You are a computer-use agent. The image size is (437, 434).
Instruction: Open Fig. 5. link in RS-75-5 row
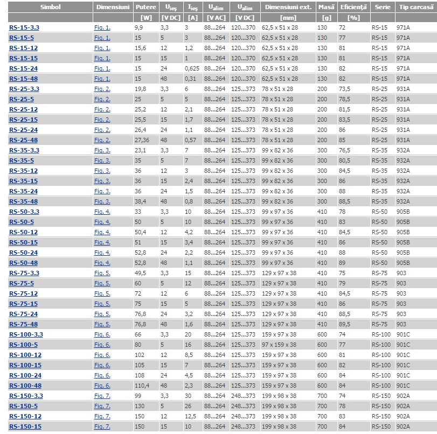(x=102, y=283)
